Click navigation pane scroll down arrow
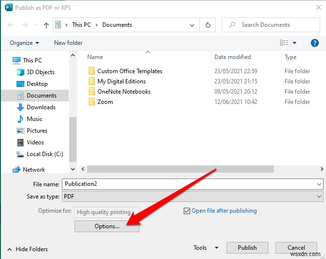The image size is (326, 259). point(73,169)
